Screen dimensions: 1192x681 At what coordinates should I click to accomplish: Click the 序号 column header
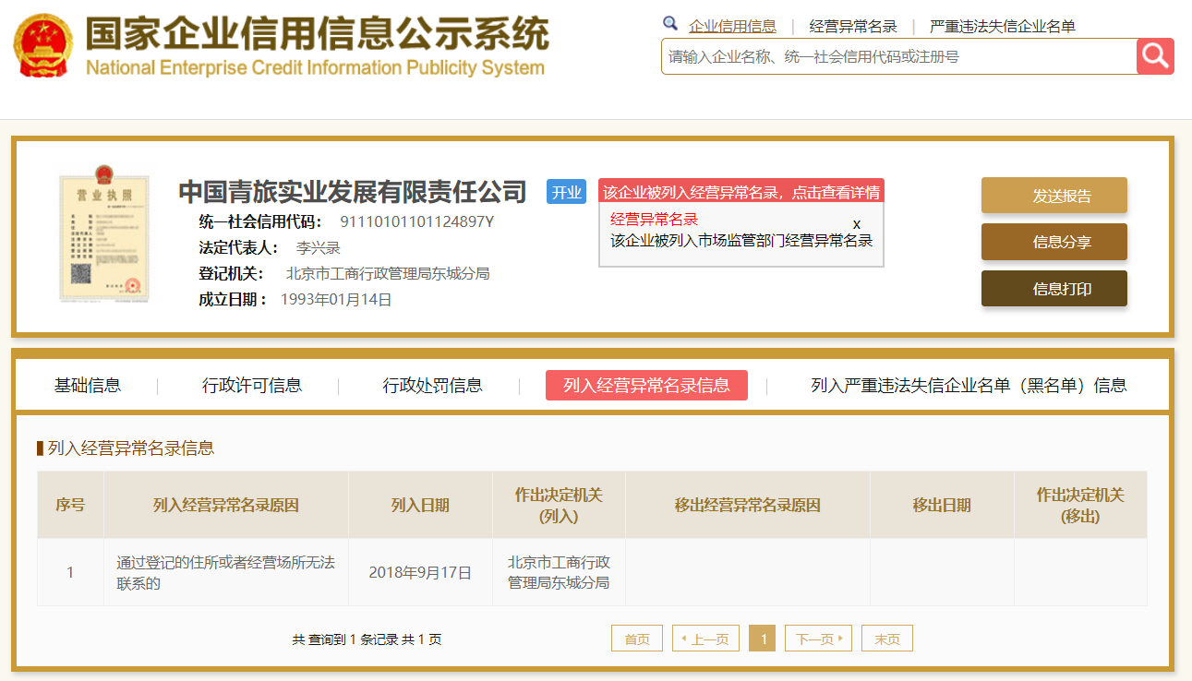70,505
